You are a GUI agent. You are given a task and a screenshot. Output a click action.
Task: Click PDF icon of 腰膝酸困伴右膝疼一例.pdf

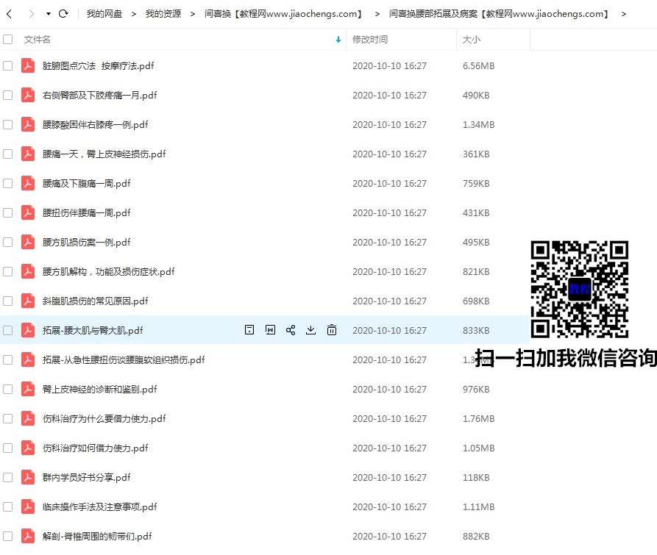(28, 124)
